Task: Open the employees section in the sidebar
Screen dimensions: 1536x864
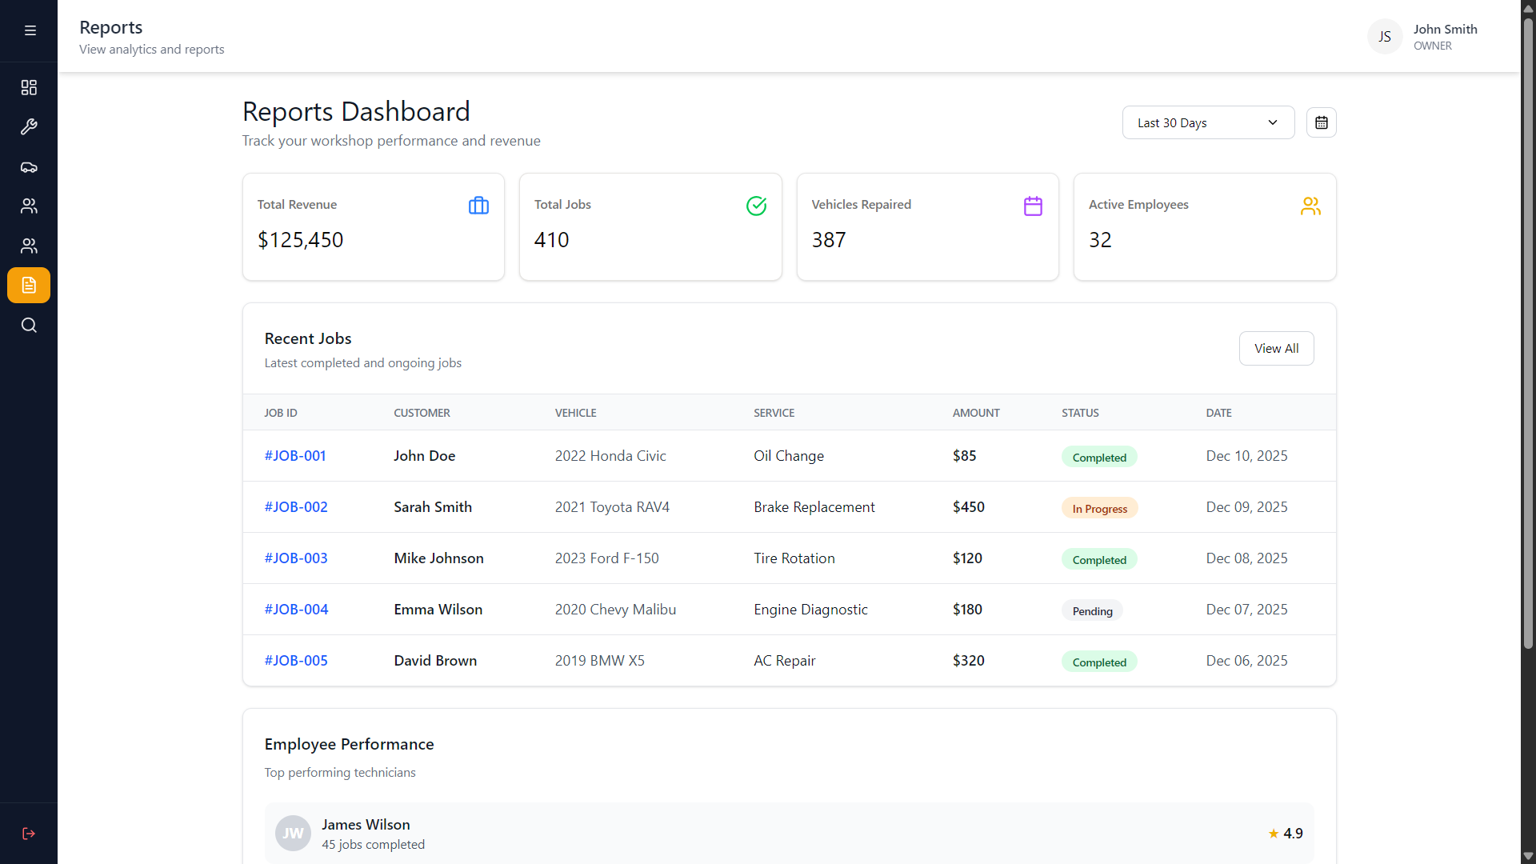Action: (x=29, y=246)
